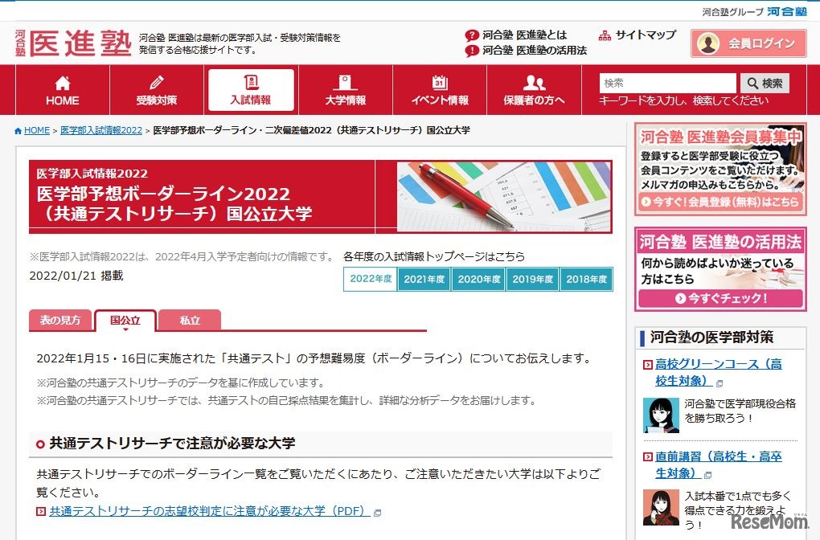Click the 検索 search button
This screenshot has width=820, height=540.
click(x=765, y=83)
